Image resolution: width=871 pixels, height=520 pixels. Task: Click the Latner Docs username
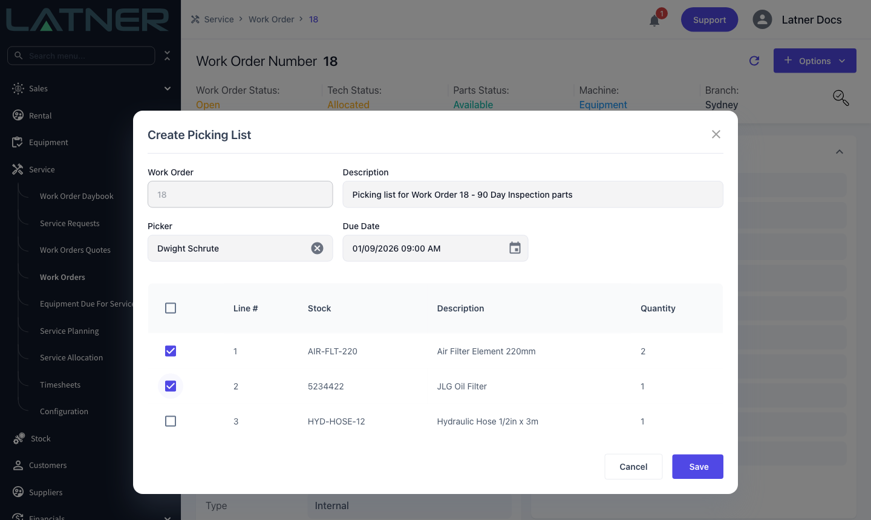812,19
